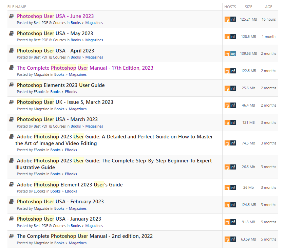Click the 109.68 MB size value
Image resolution: width=285 pixels, height=248 pixels.
coord(248,53)
